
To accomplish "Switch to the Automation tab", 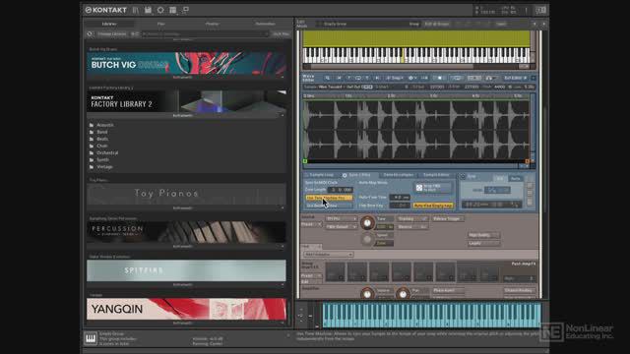I will pyautogui.click(x=265, y=24).
